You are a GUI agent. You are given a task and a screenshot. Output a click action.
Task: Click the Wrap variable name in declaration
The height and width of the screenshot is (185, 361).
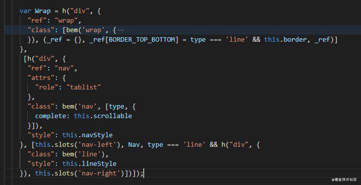pyautogui.click(x=42, y=11)
